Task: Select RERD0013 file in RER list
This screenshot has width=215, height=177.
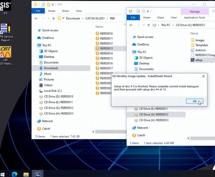Action: 106,48
